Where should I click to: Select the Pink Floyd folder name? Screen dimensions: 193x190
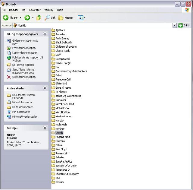click(61, 149)
